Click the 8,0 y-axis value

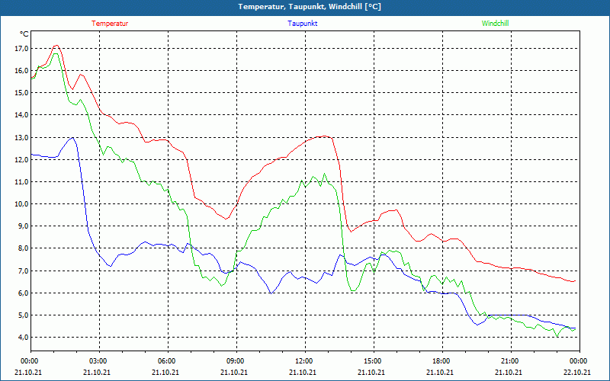(x=23, y=248)
